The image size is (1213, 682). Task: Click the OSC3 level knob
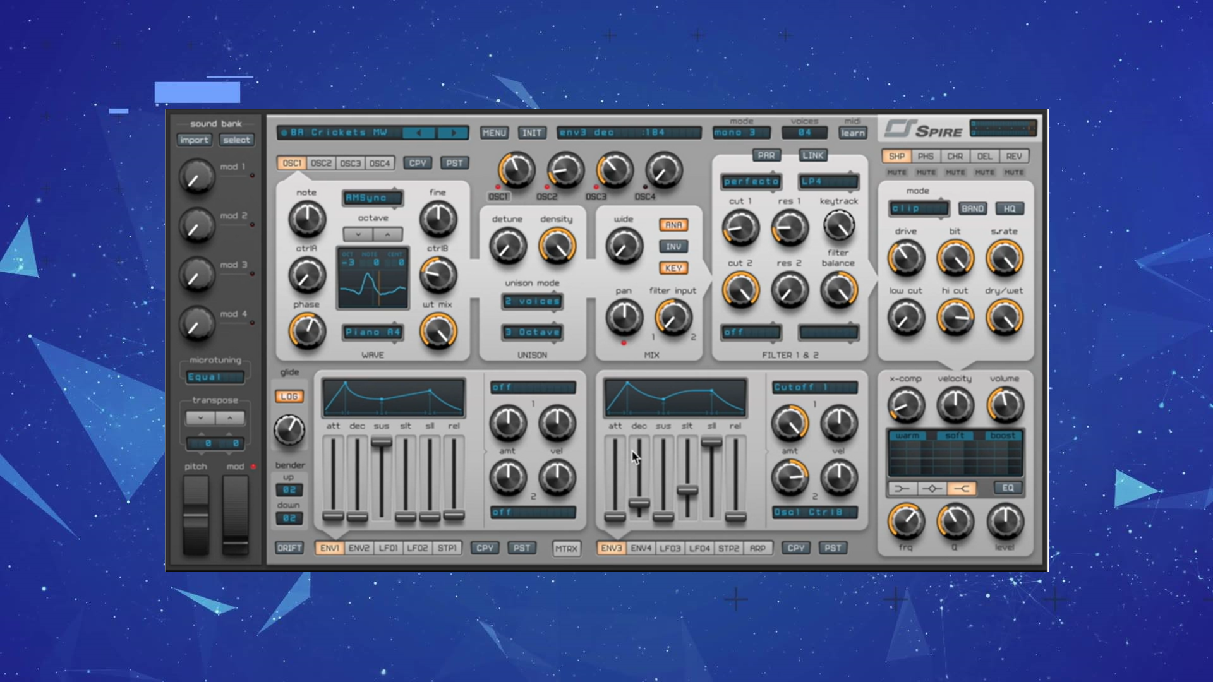615,170
